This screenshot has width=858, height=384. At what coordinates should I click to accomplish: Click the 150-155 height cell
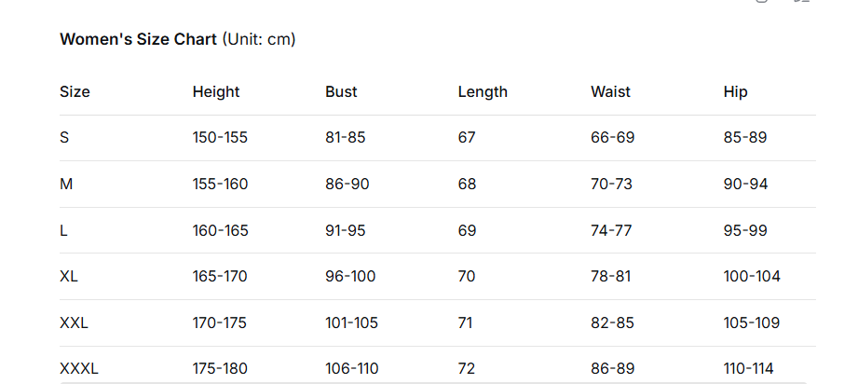220,137
